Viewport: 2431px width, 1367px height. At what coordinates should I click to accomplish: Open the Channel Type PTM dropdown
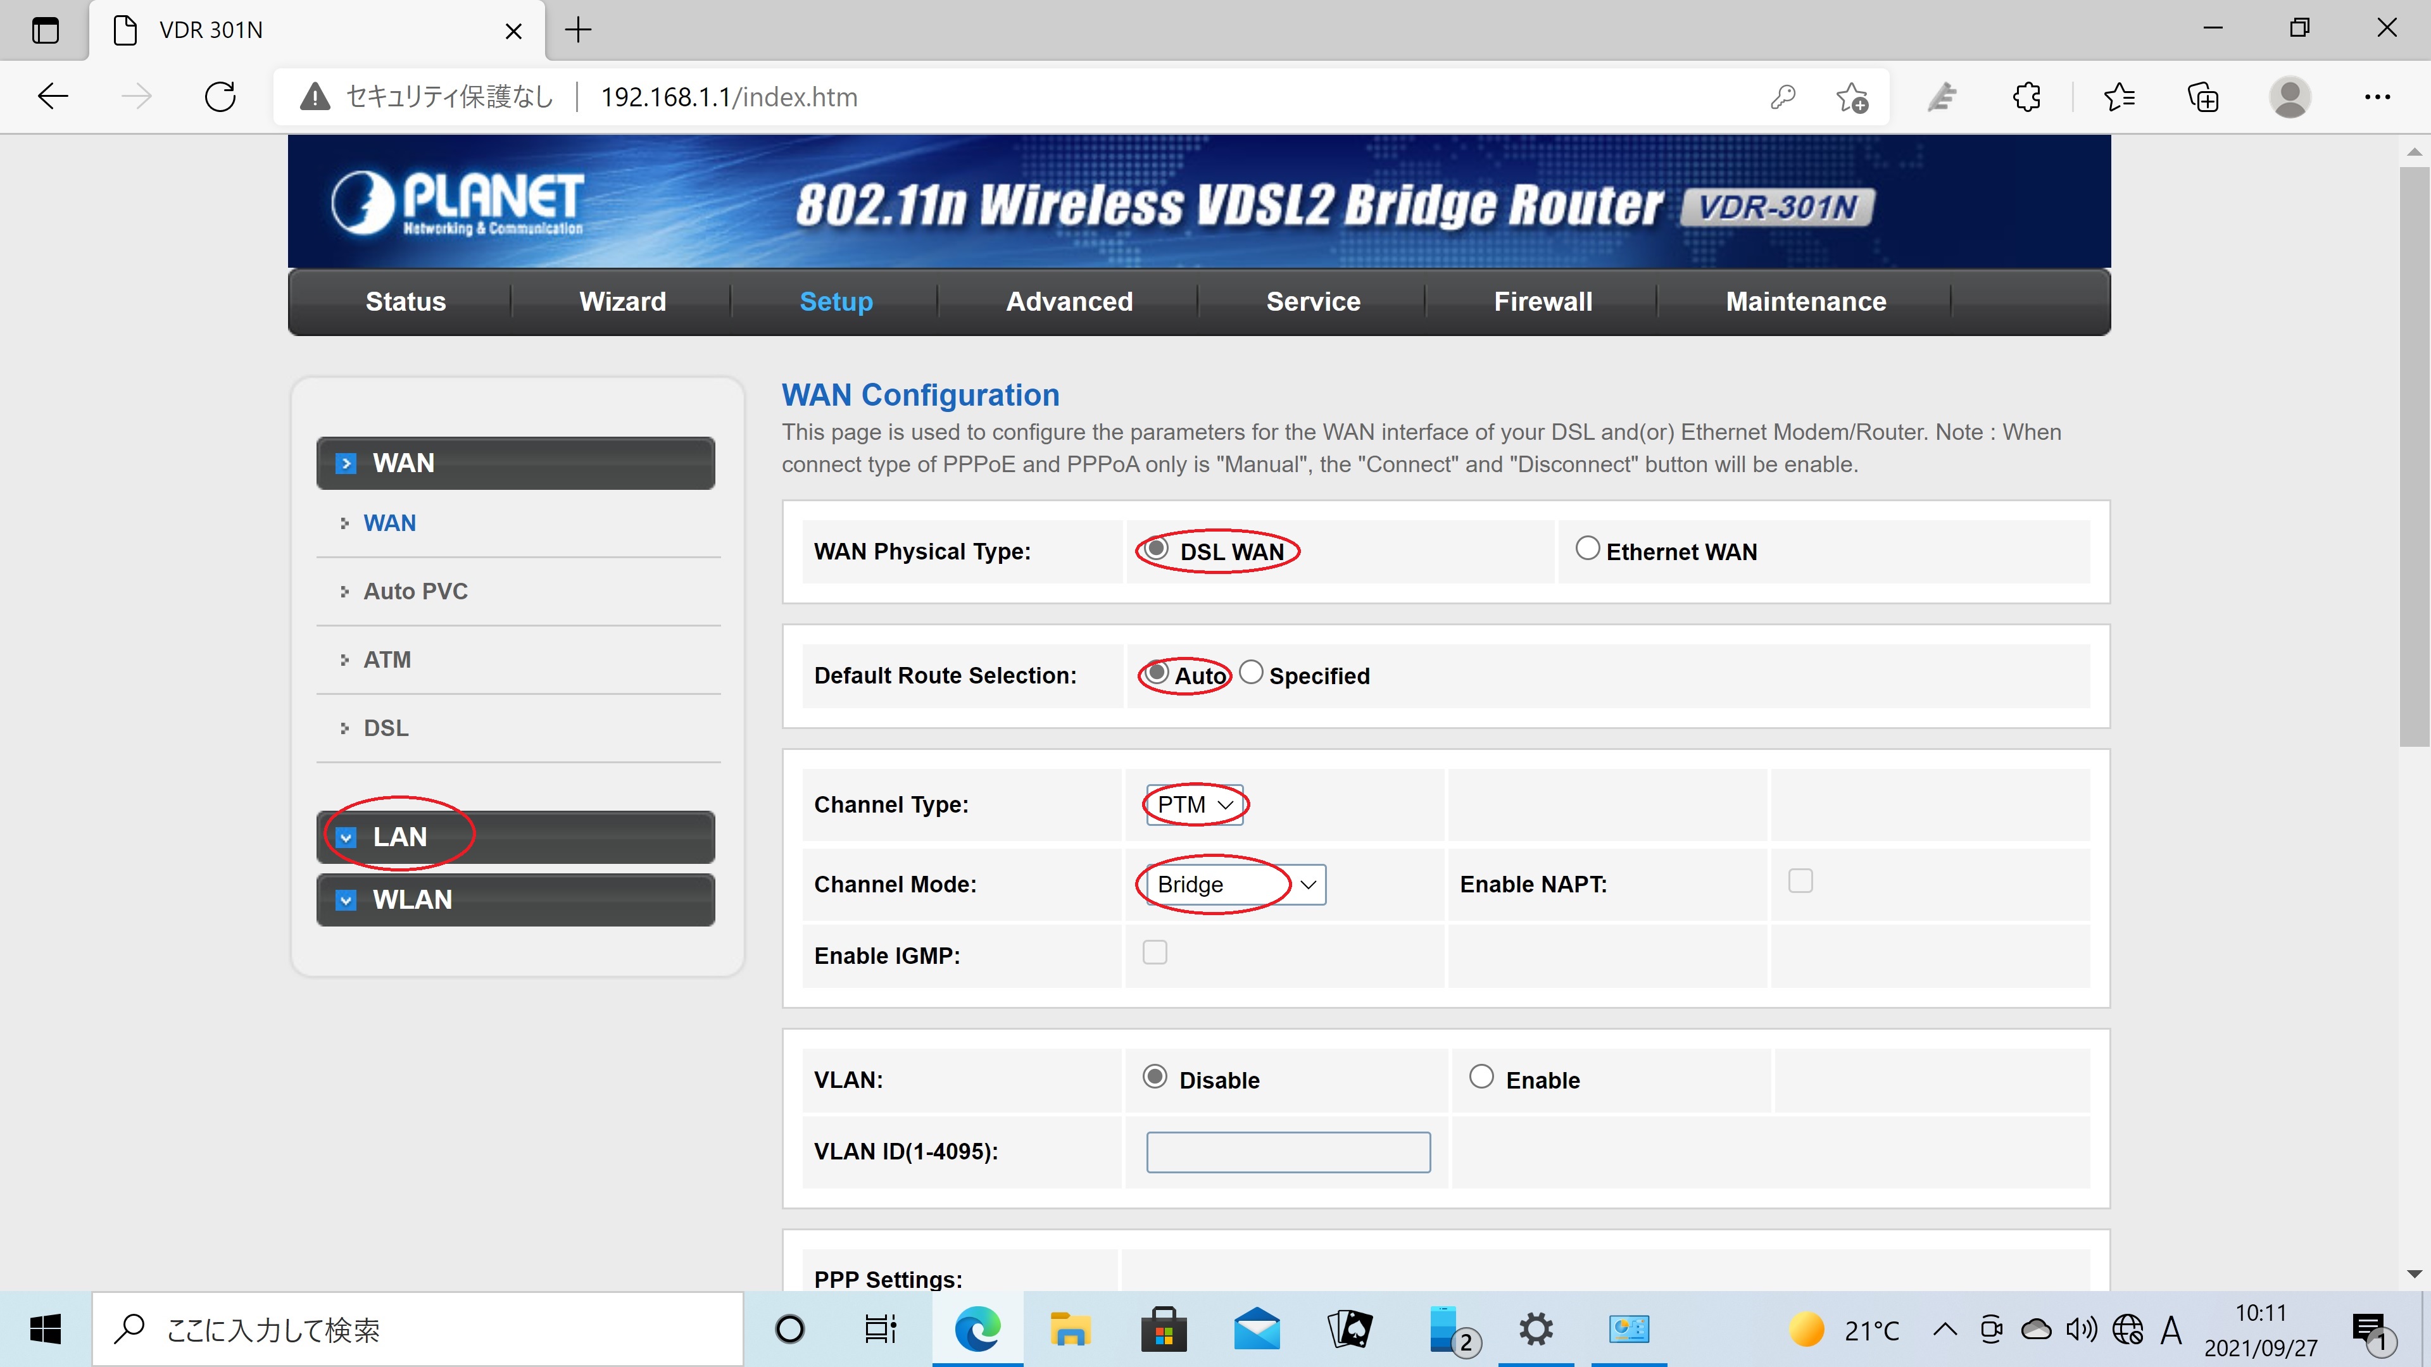coord(1195,805)
